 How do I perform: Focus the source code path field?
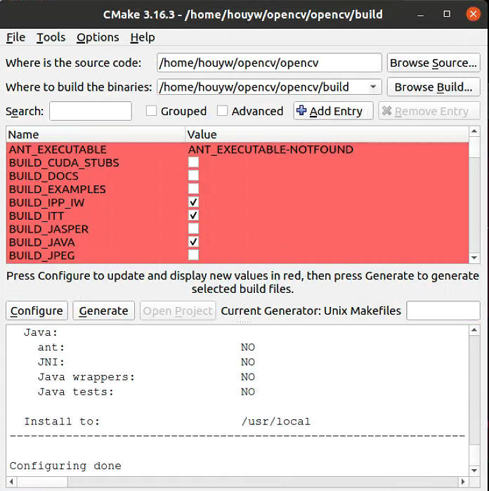point(269,63)
